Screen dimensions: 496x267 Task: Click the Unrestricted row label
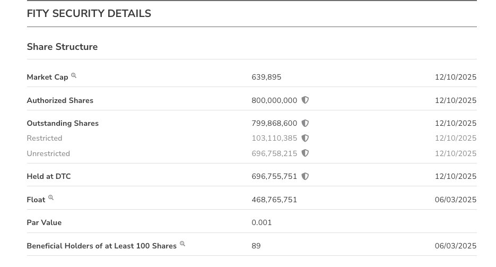click(48, 153)
